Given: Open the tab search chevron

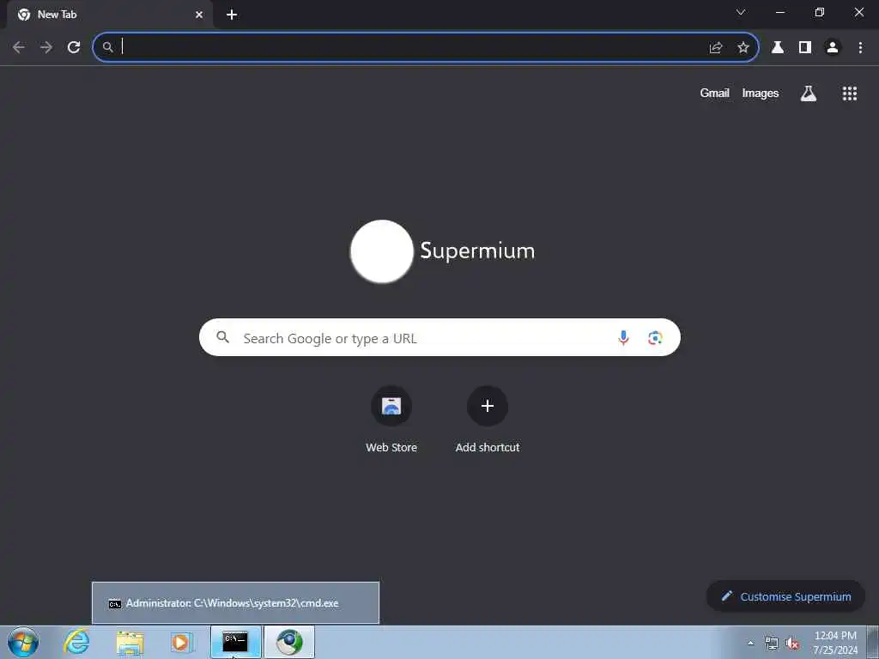Looking at the screenshot, I should (741, 12).
